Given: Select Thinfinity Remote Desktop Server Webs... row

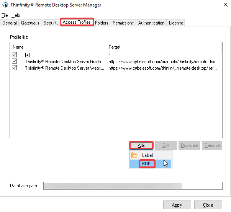Looking at the screenshot, I should (64, 68).
